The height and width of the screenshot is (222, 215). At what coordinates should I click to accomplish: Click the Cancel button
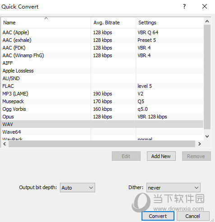coord(193,216)
